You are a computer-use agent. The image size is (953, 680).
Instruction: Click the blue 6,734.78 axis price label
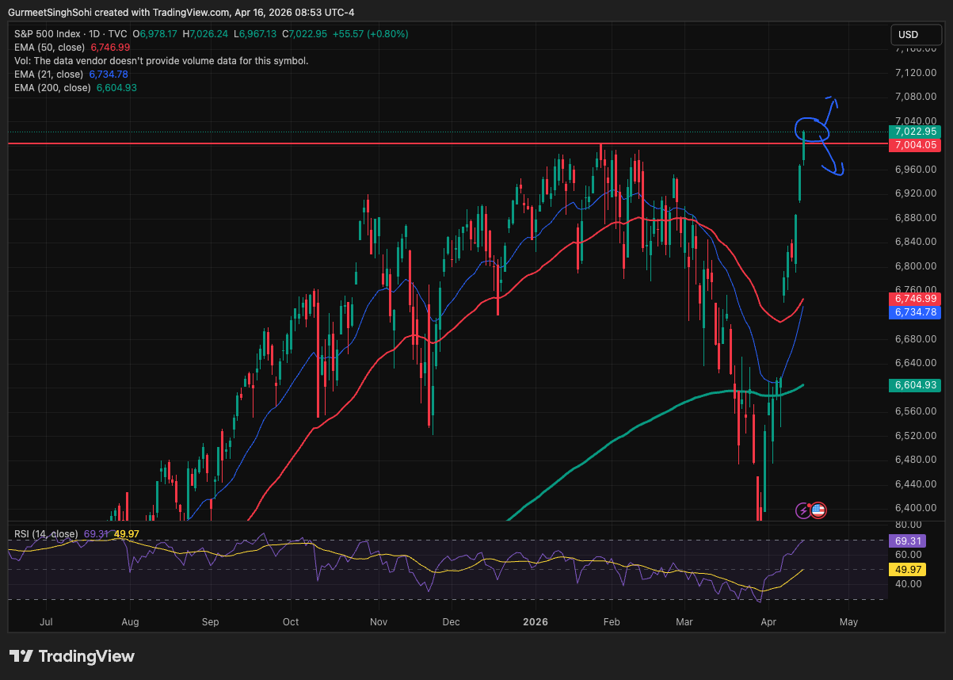tap(915, 312)
